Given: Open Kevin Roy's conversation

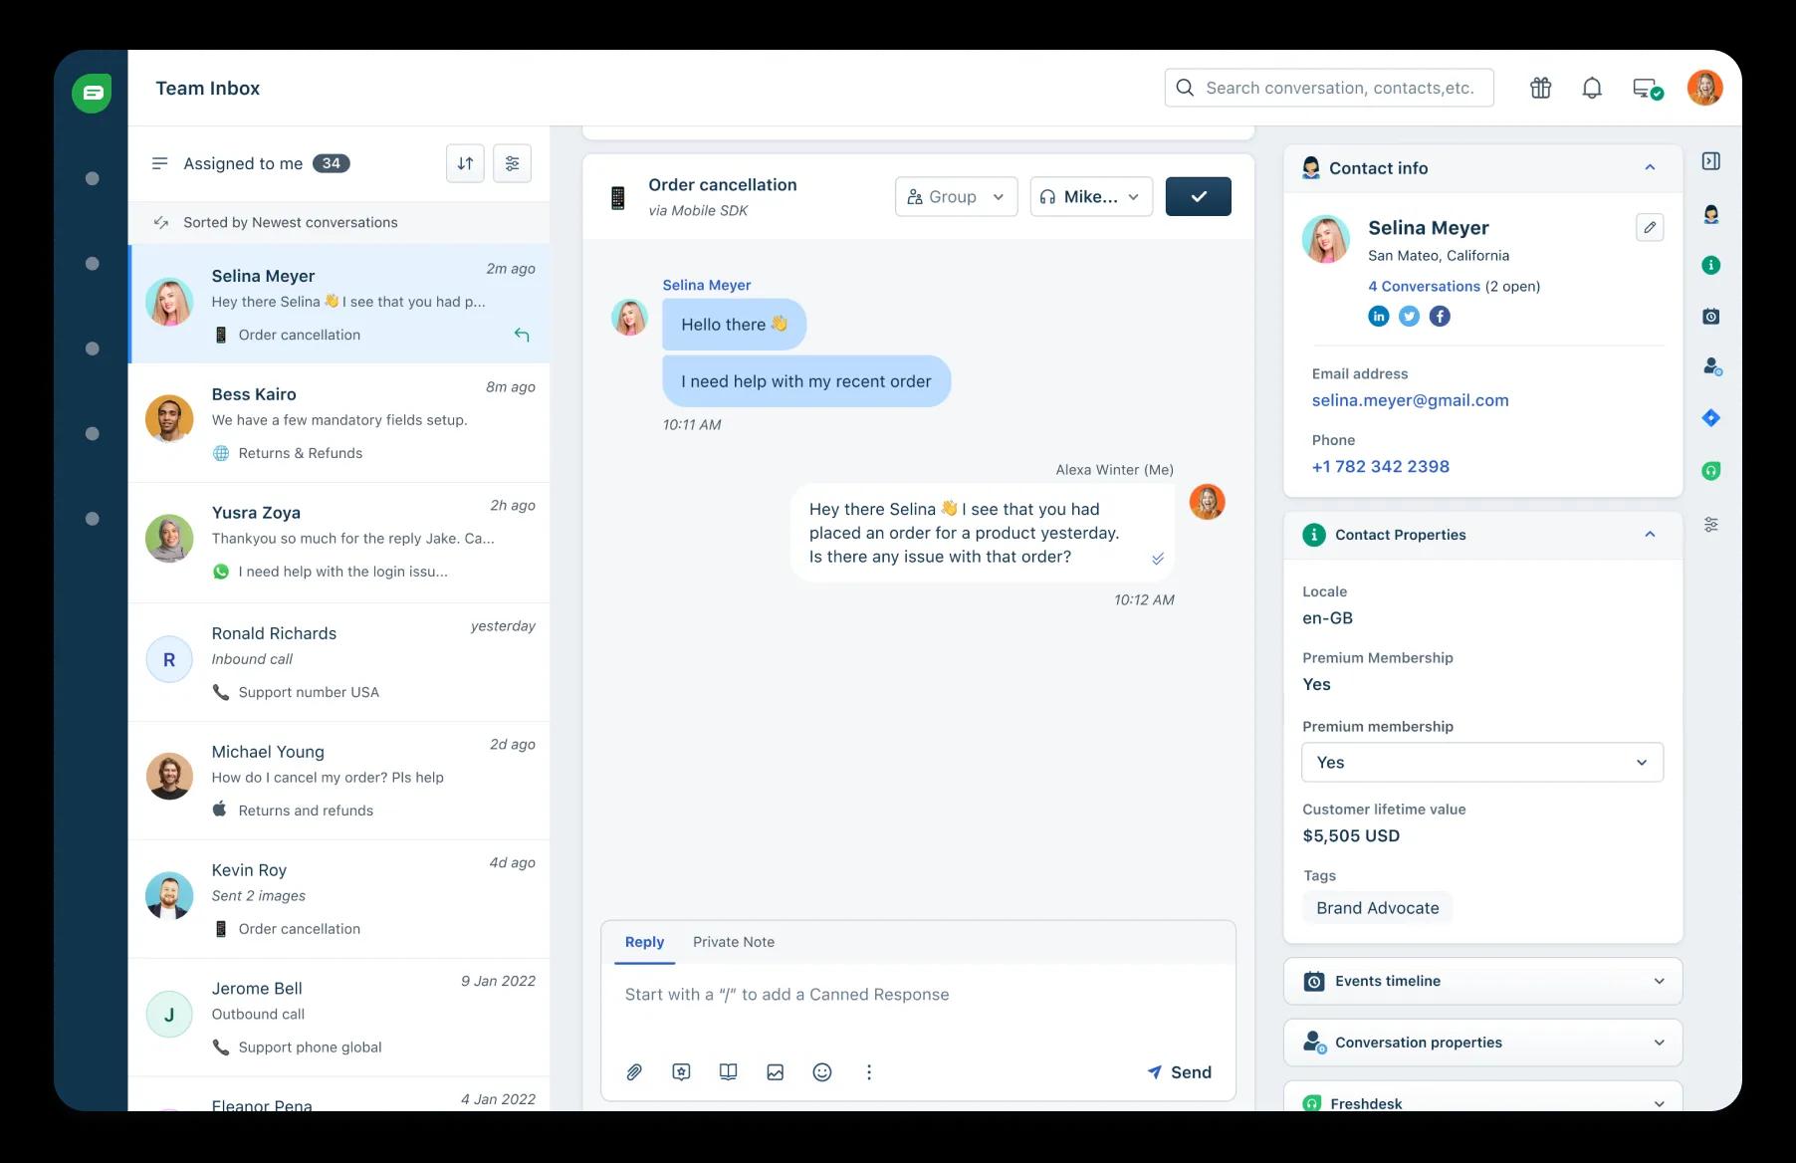Looking at the screenshot, I should coord(338,899).
